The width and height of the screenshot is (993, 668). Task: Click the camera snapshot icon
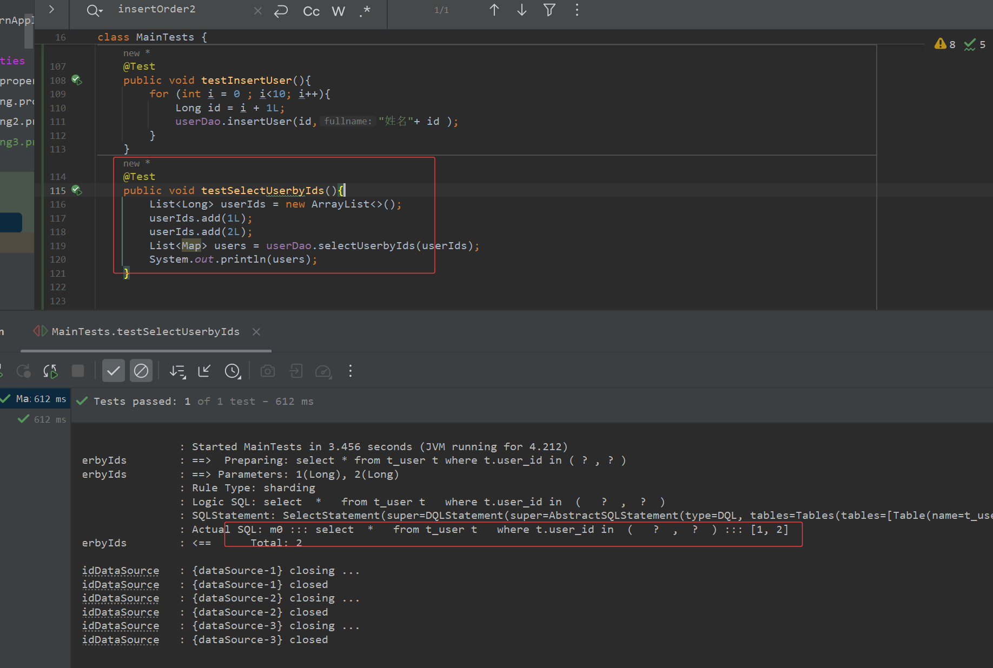[x=268, y=371]
